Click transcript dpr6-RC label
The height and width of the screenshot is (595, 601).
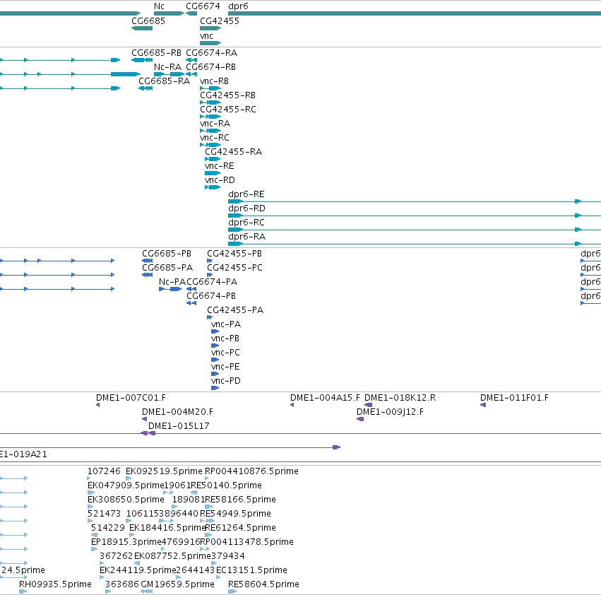pyautogui.click(x=246, y=223)
